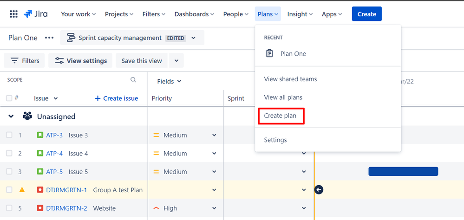The image size is (464, 220).
Task: Tick the checkbox for the ATP-3 row
Action: [9, 135]
